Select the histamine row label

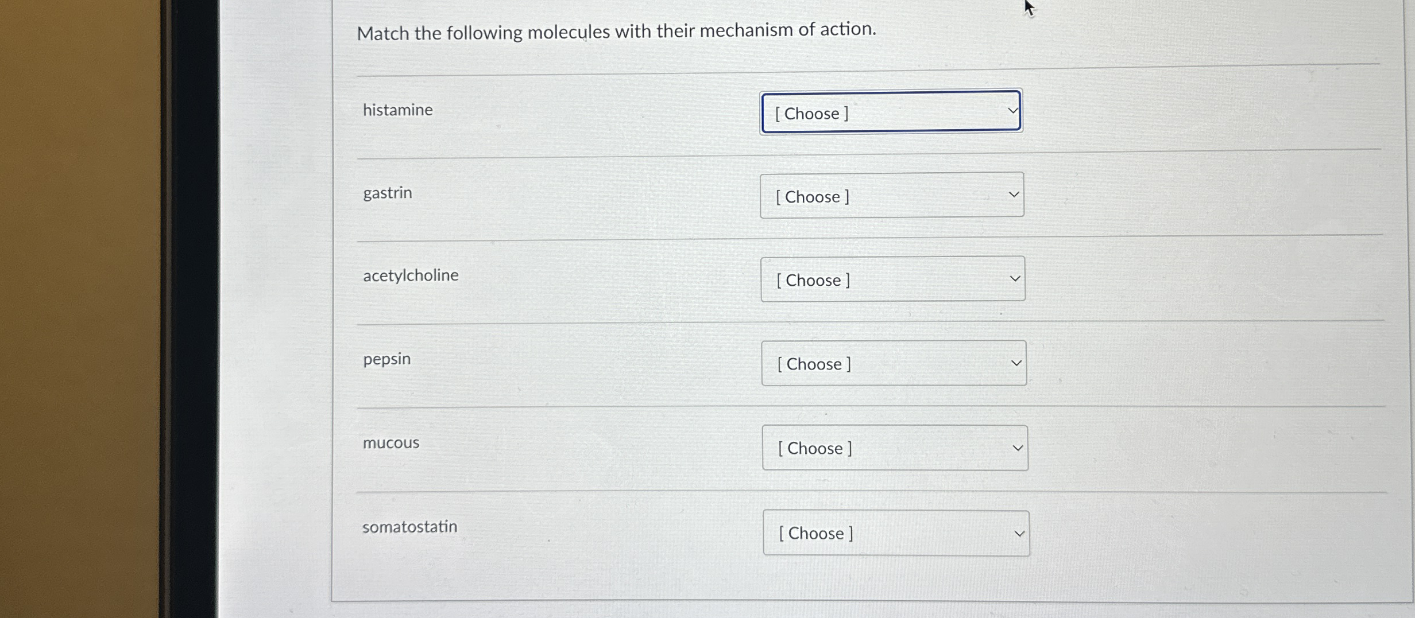pos(398,110)
